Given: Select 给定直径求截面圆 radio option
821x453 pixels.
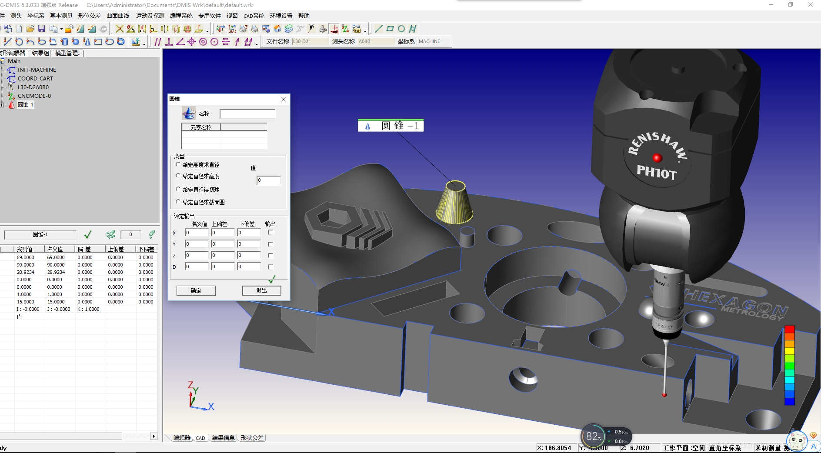Looking at the screenshot, I should (x=178, y=202).
